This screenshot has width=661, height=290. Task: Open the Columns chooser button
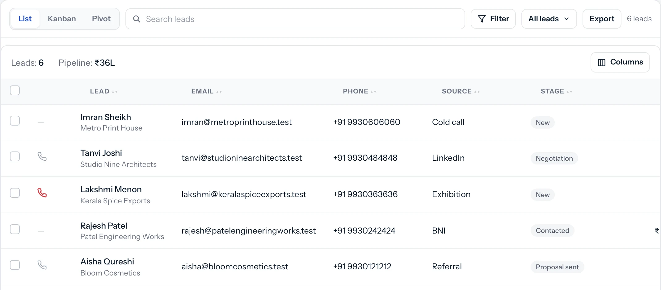[x=620, y=62]
